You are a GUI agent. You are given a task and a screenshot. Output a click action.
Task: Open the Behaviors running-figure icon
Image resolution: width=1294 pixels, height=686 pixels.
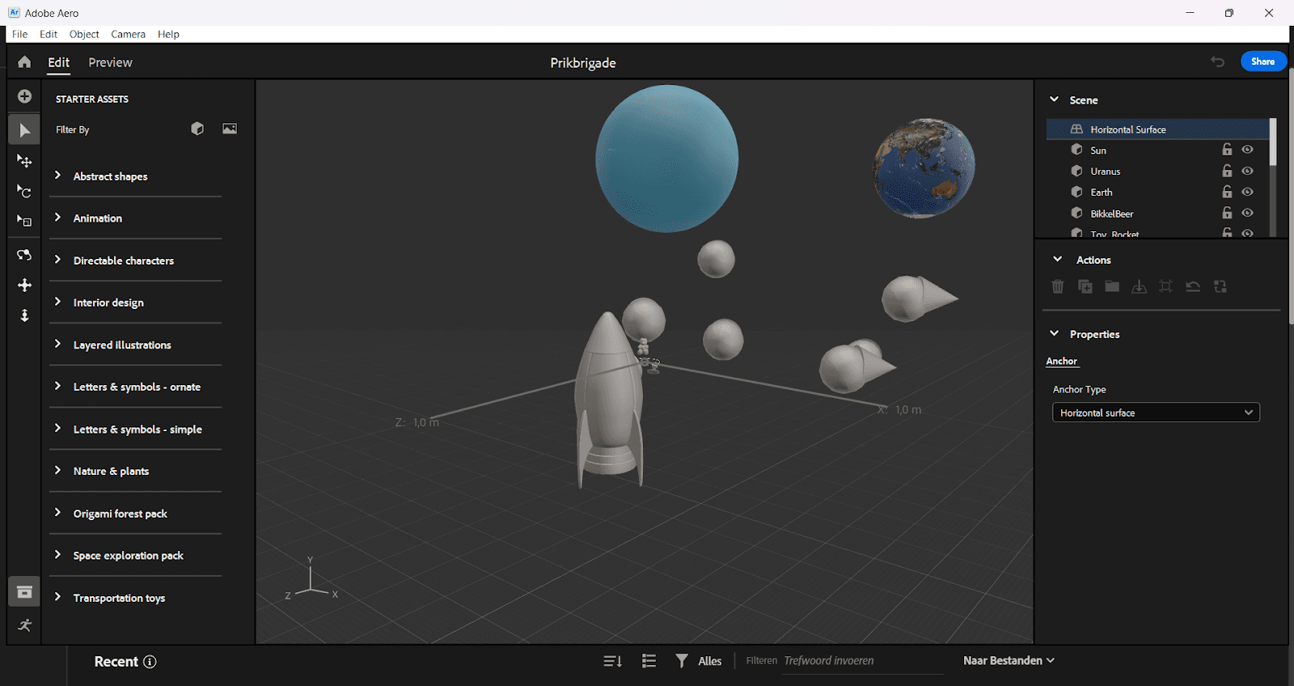click(x=24, y=625)
